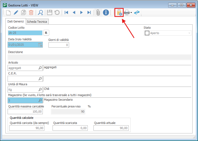Go to the first record

point(66,12)
